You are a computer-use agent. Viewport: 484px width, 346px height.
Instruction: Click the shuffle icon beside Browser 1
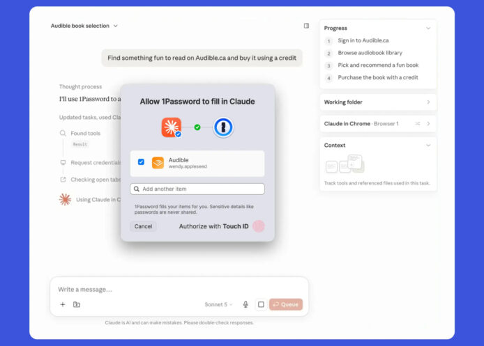(417, 123)
